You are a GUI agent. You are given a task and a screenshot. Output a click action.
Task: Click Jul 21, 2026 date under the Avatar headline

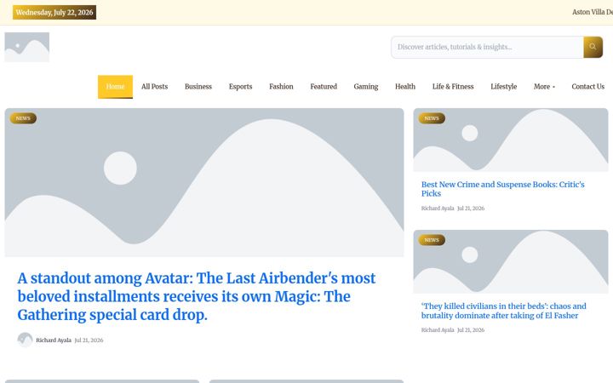[x=89, y=340]
